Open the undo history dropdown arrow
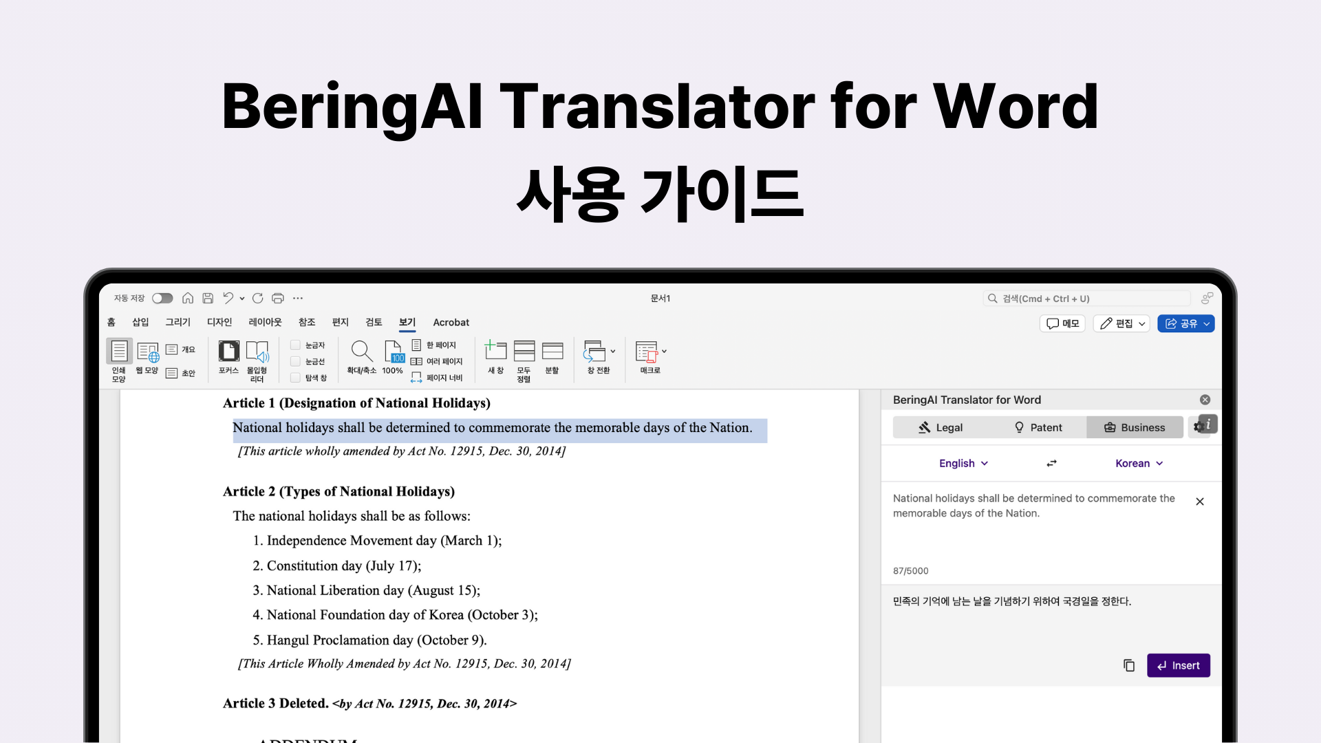 point(242,299)
